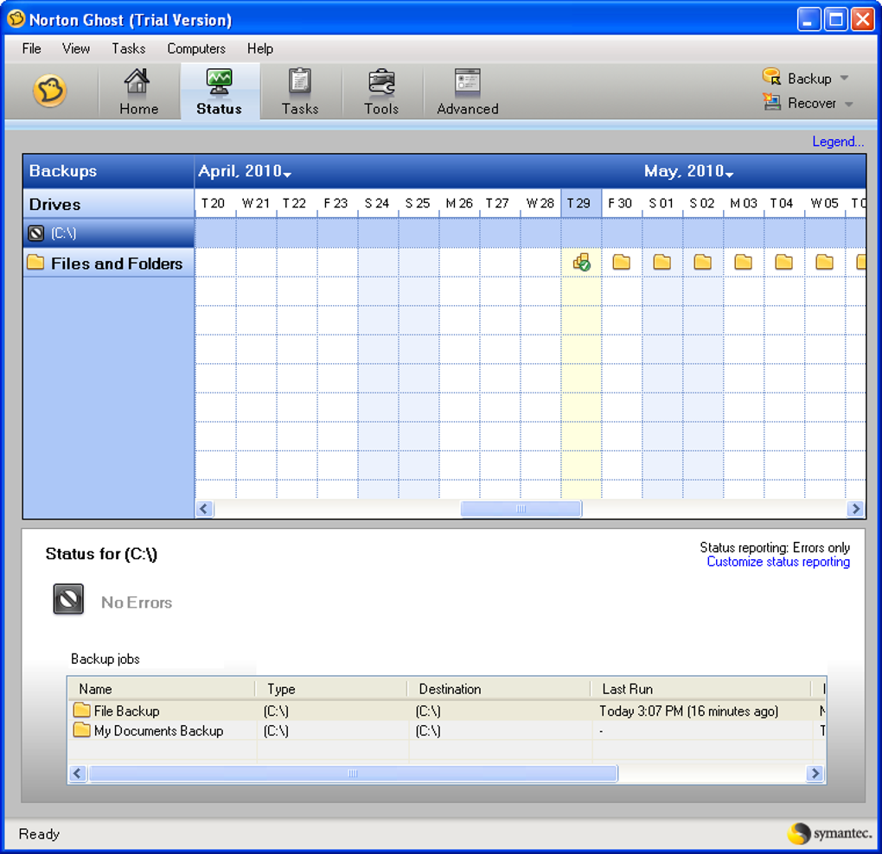882x854 pixels.
Task: Select the Files and Folders row
Action: pyautogui.click(x=109, y=263)
